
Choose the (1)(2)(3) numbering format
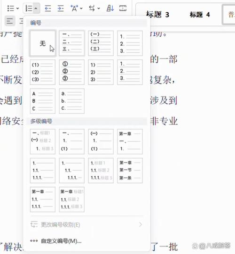[43, 72]
